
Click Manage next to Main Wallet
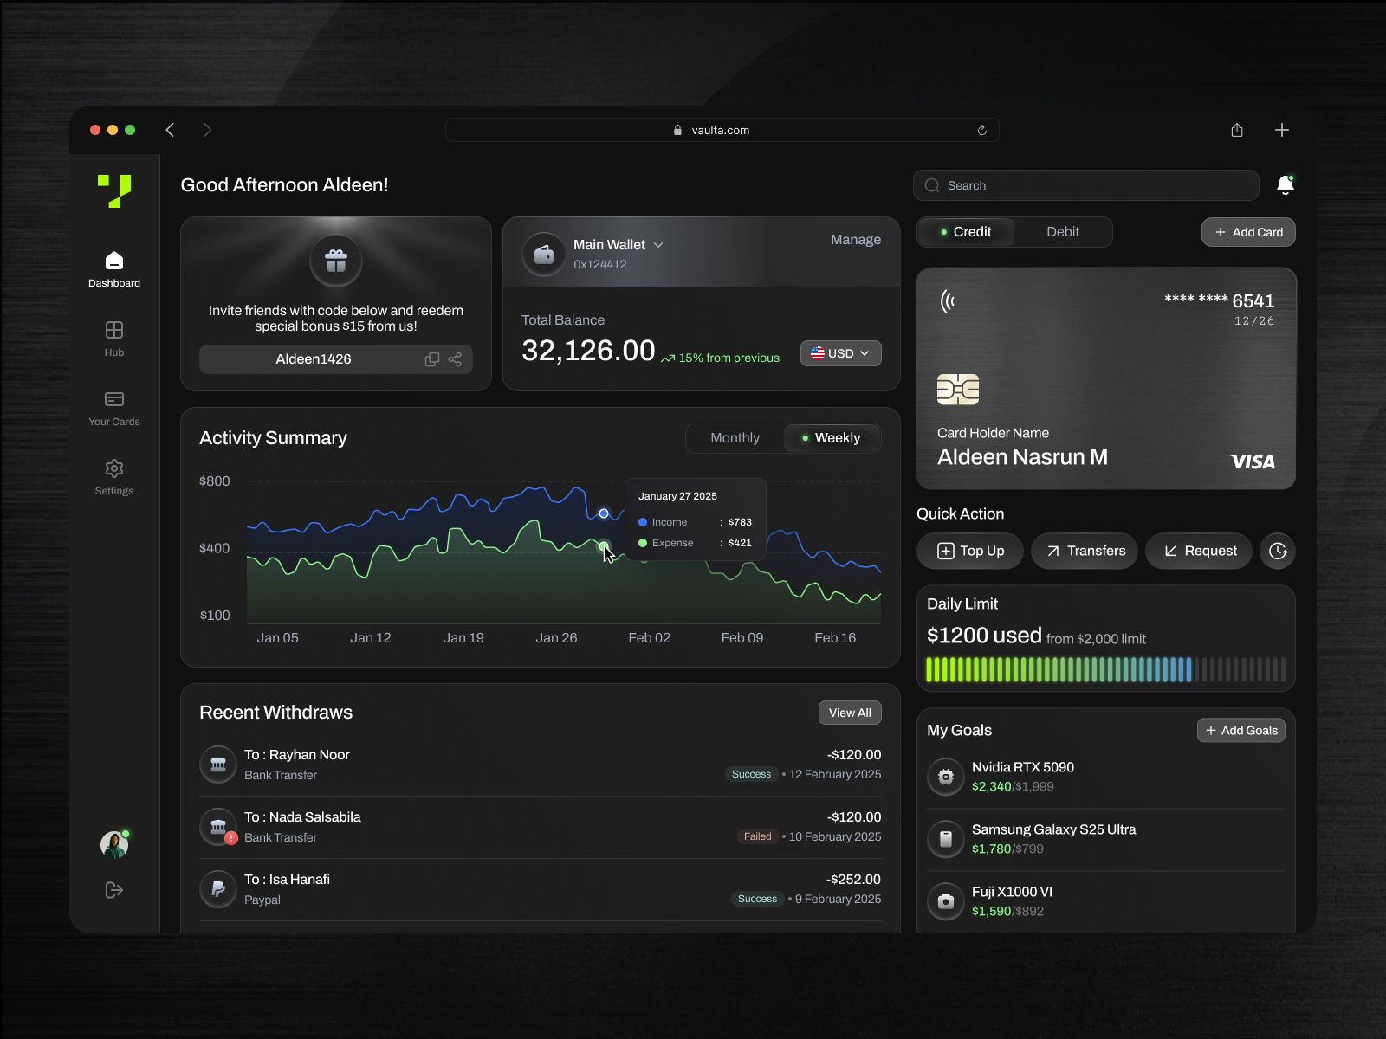pyautogui.click(x=855, y=239)
